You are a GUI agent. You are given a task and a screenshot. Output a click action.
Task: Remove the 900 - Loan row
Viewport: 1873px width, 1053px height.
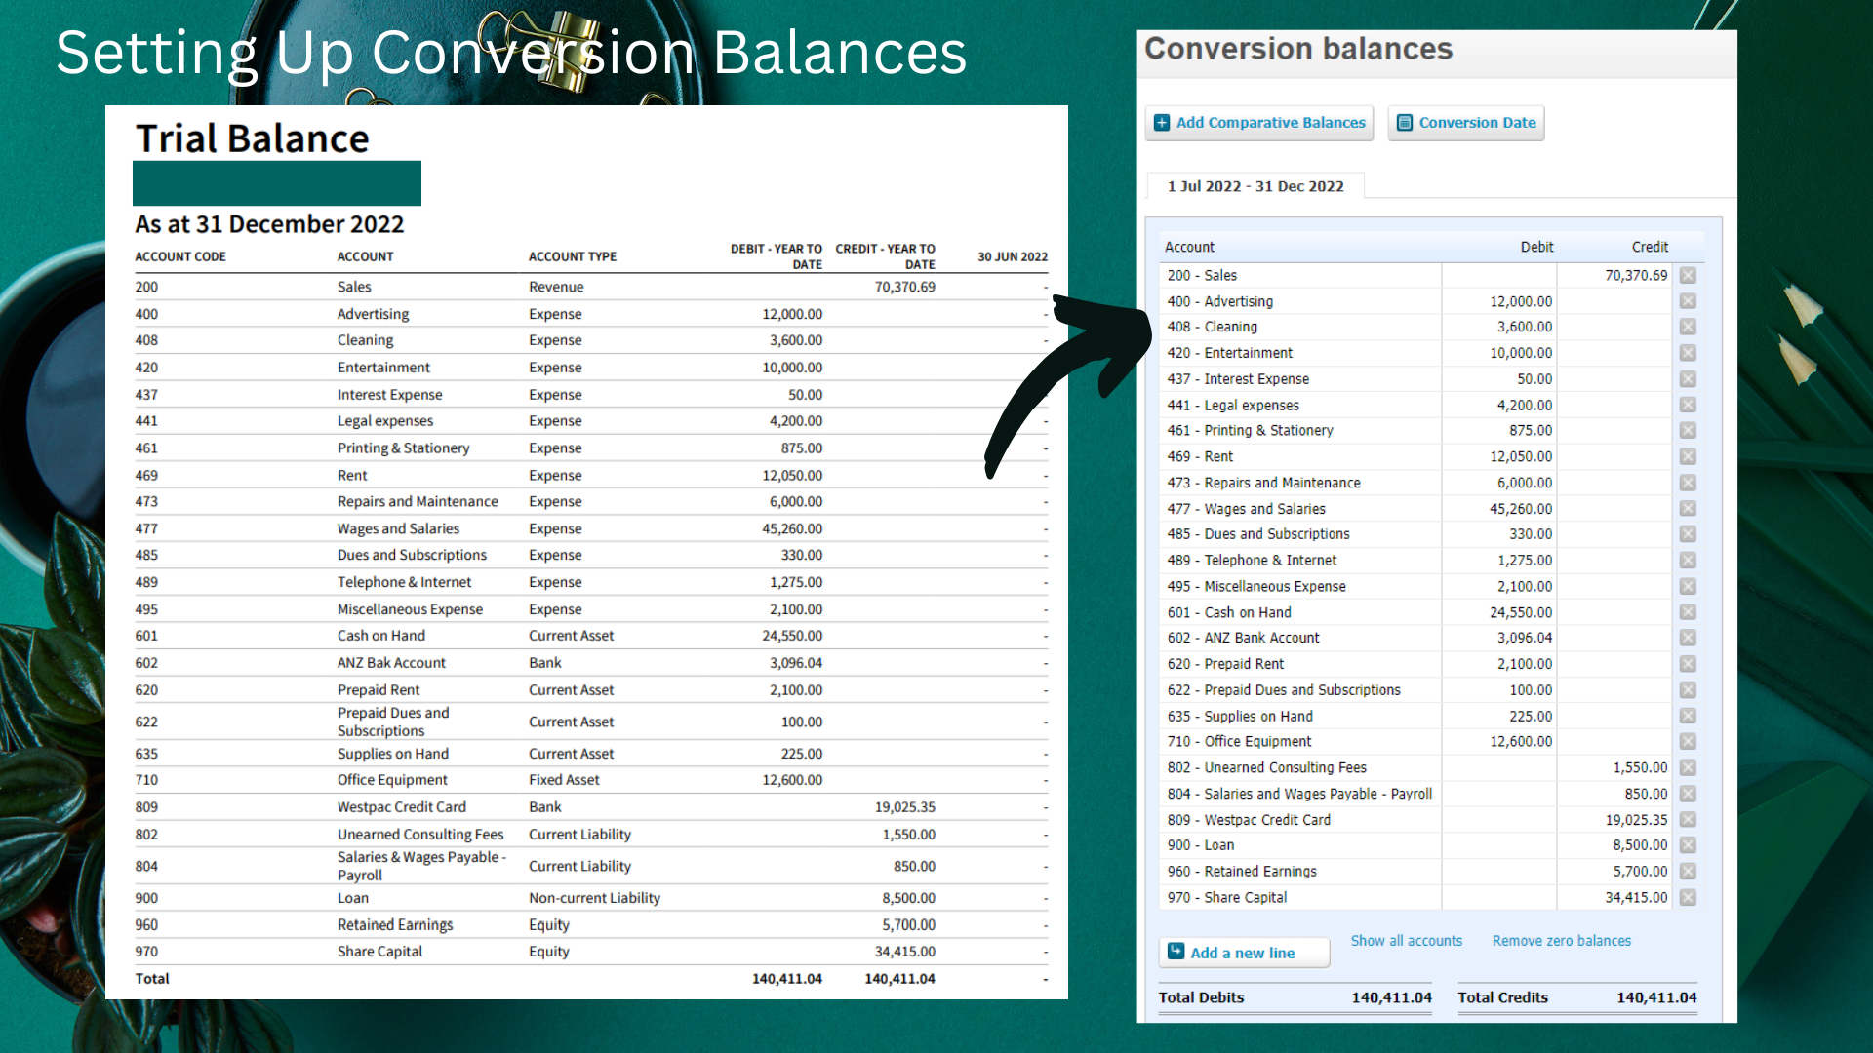[x=1688, y=845]
